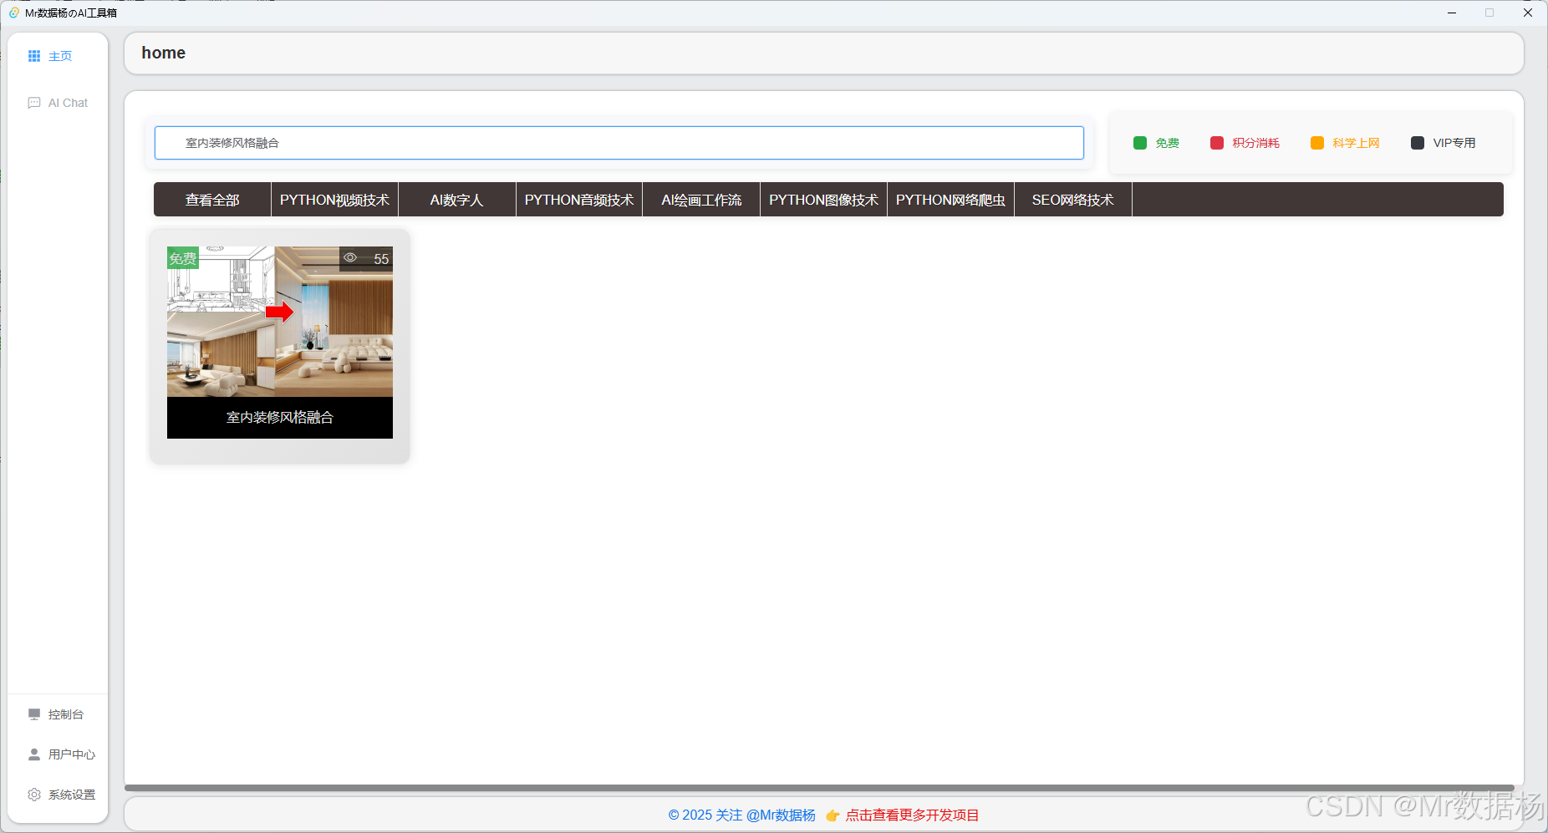Switch to the PYTHON网络爬虫 tab

tap(951, 200)
